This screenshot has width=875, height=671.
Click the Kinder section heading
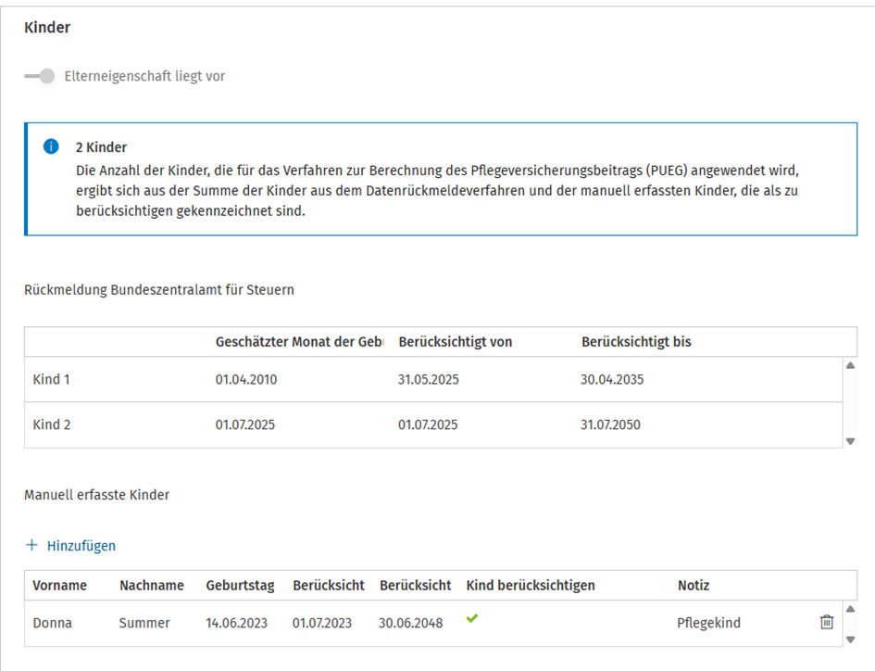click(x=47, y=28)
